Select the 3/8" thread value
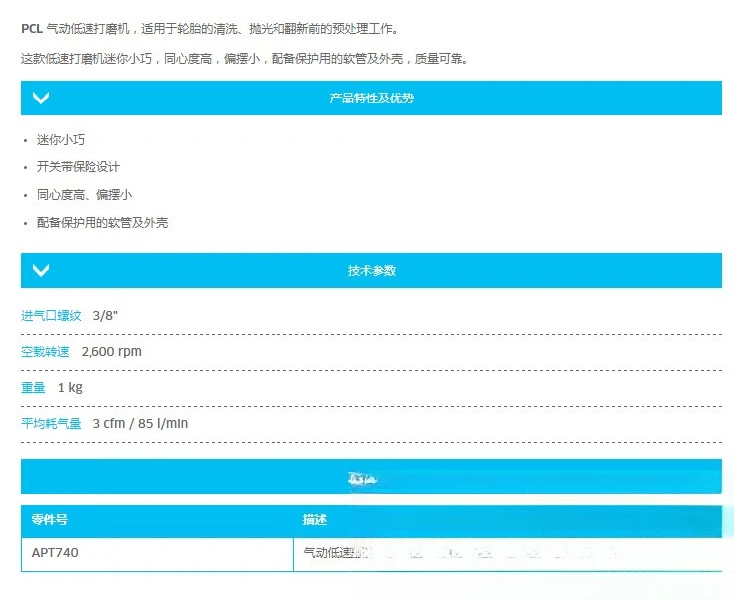Screen dimensions: 735x600 click(105, 315)
